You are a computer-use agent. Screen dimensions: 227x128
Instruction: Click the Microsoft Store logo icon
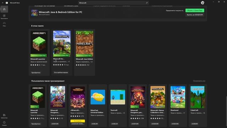[7, 3]
